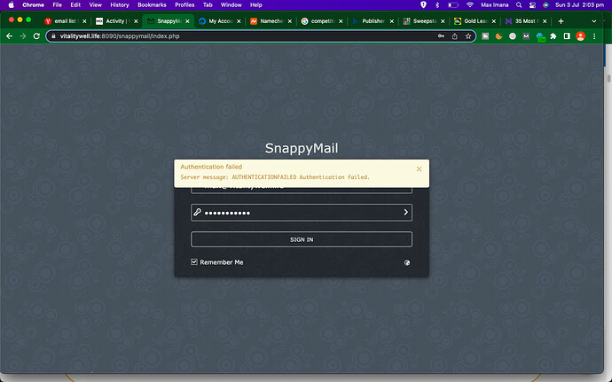The width and height of the screenshot is (612, 382).
Task: Close the SnappyMail tab
Action: point(187,21)
